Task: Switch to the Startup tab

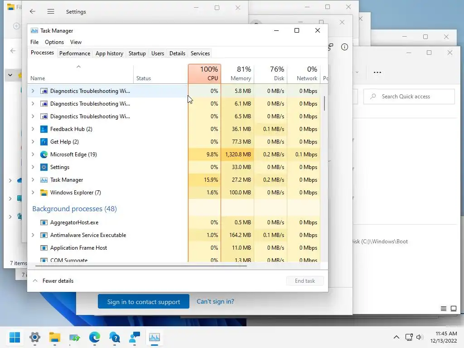Action: (137, 53)
